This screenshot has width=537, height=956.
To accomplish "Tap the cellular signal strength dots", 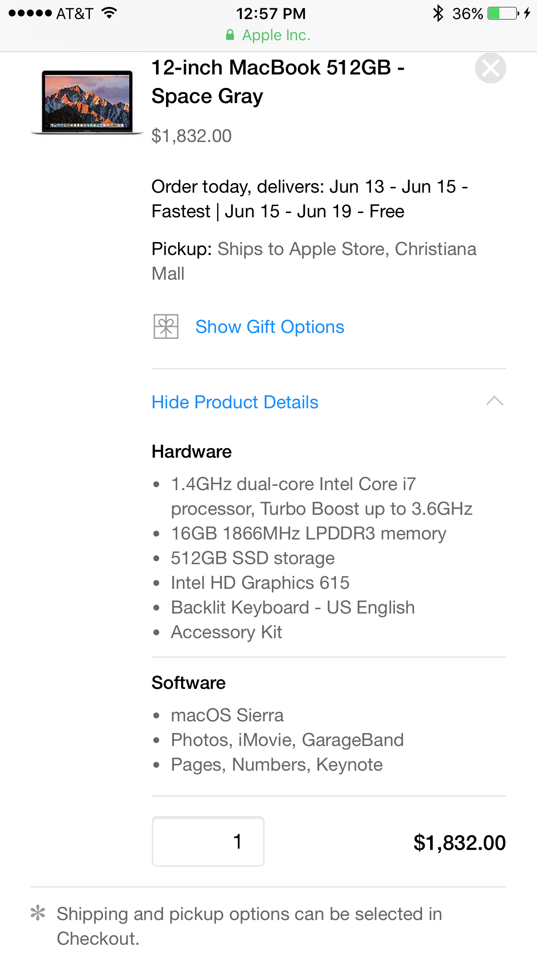I will click(30, 13).
